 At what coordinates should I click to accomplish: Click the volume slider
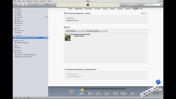(x=42, y=4)
